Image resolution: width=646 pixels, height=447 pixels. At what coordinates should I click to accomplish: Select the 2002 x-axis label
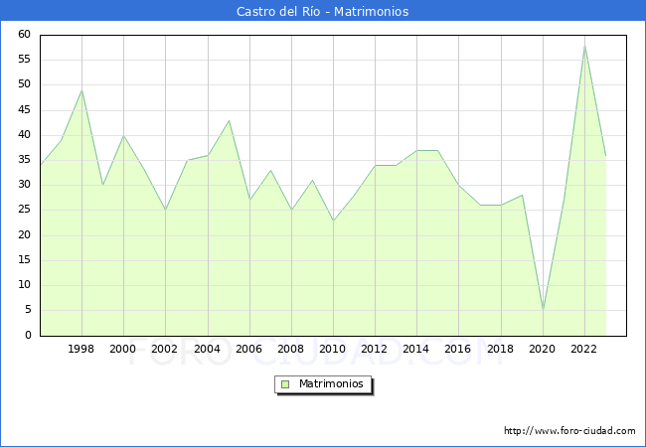(164, 349)
